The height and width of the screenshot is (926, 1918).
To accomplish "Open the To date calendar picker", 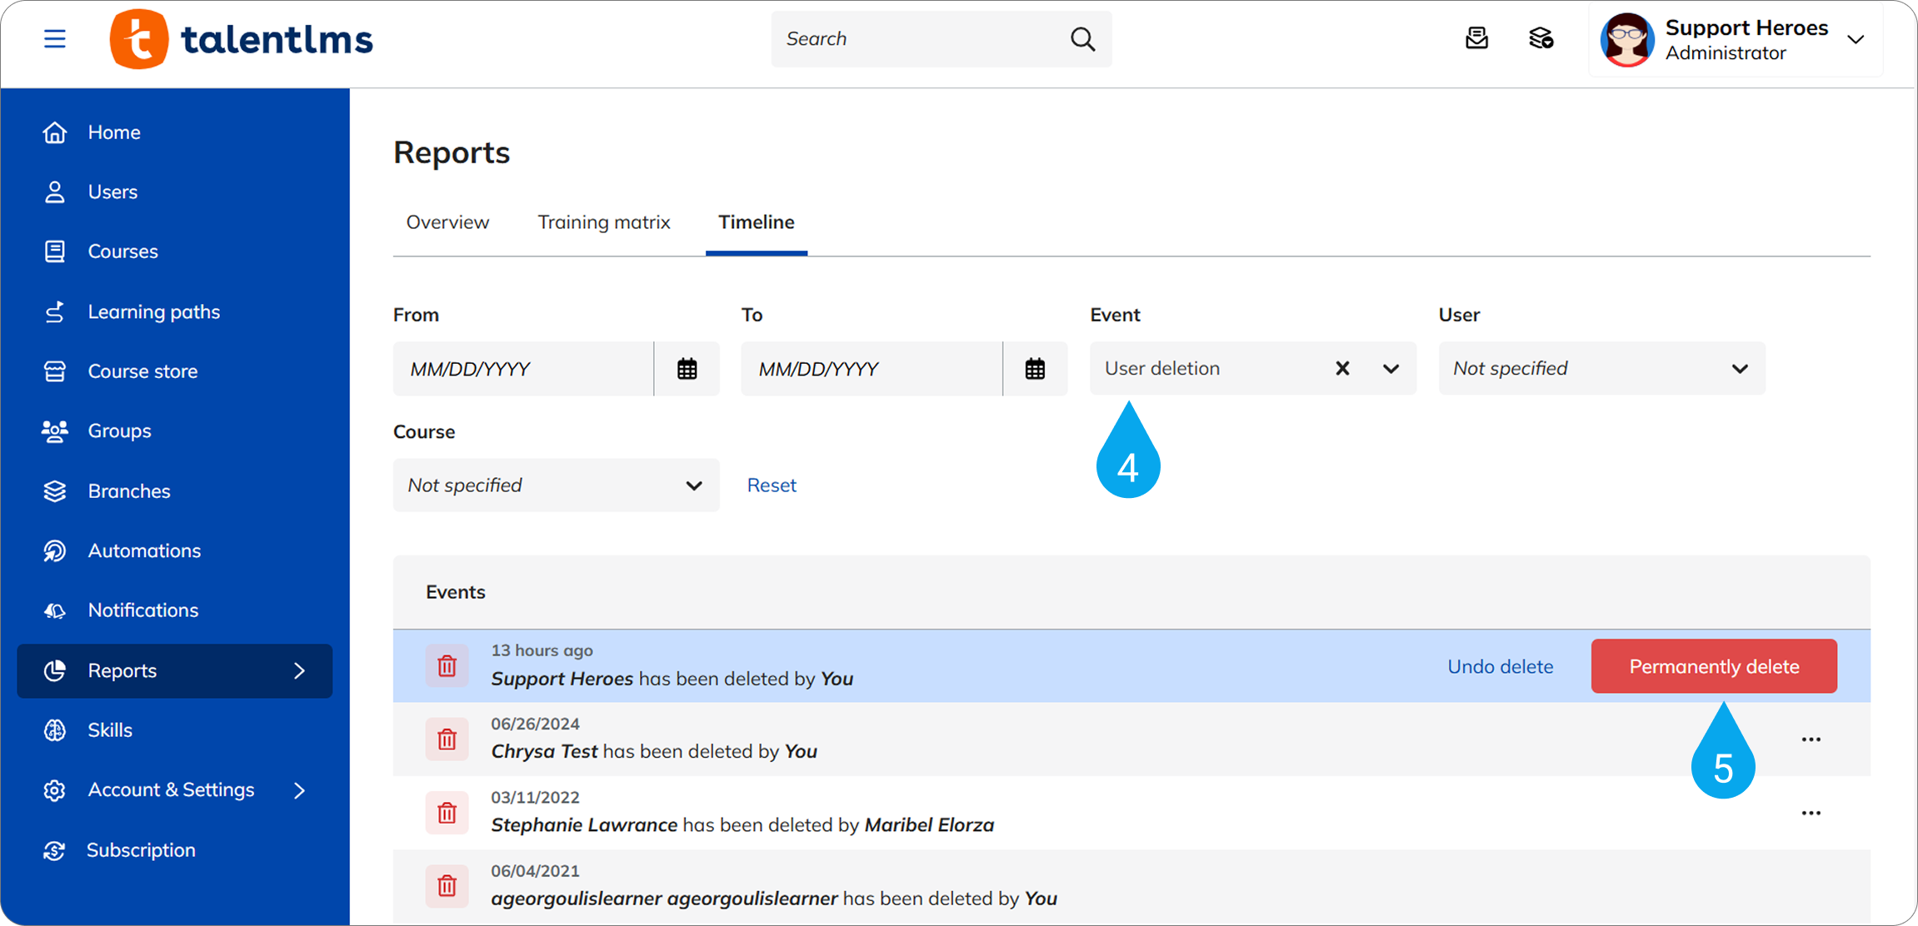I will click(x=1035, y=369).
